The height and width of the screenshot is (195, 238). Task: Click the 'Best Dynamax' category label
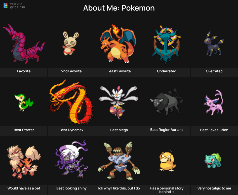coord(71,130)
